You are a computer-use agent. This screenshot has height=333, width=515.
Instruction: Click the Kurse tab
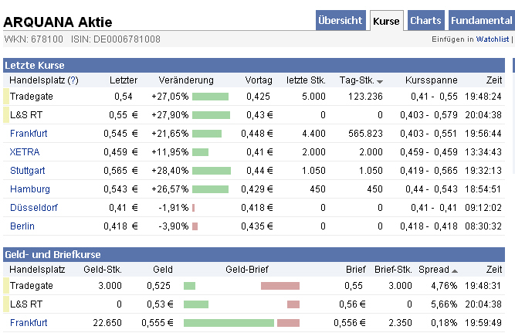pos(386,21)
